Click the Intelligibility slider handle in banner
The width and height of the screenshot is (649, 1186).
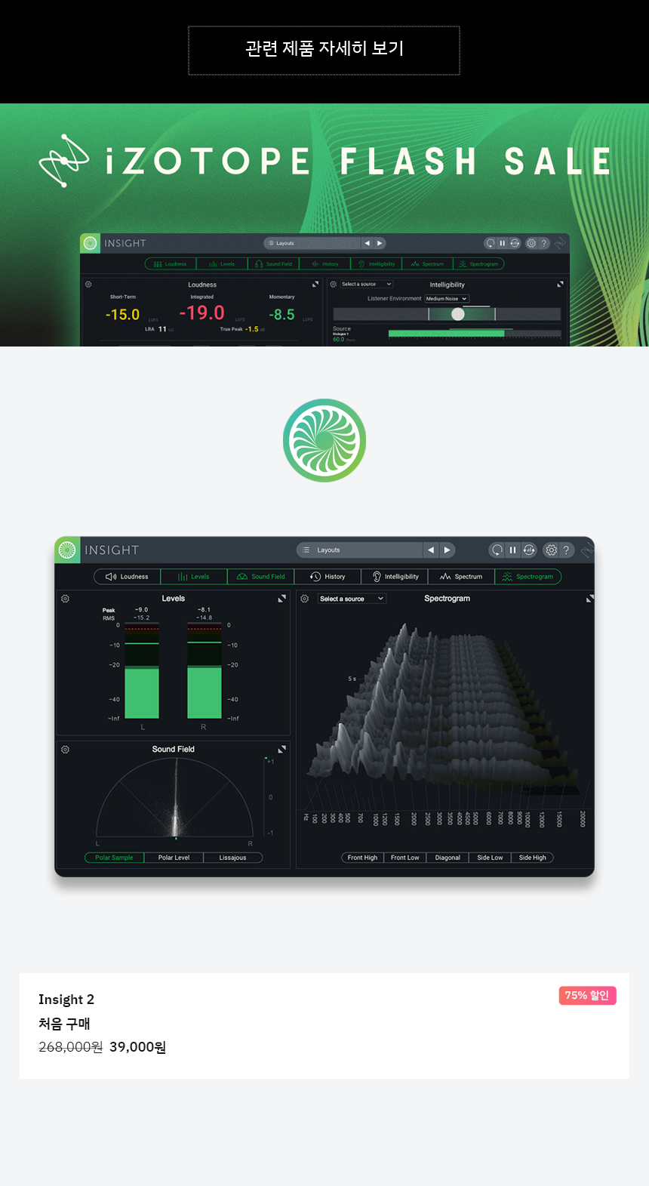coord(458,314)
